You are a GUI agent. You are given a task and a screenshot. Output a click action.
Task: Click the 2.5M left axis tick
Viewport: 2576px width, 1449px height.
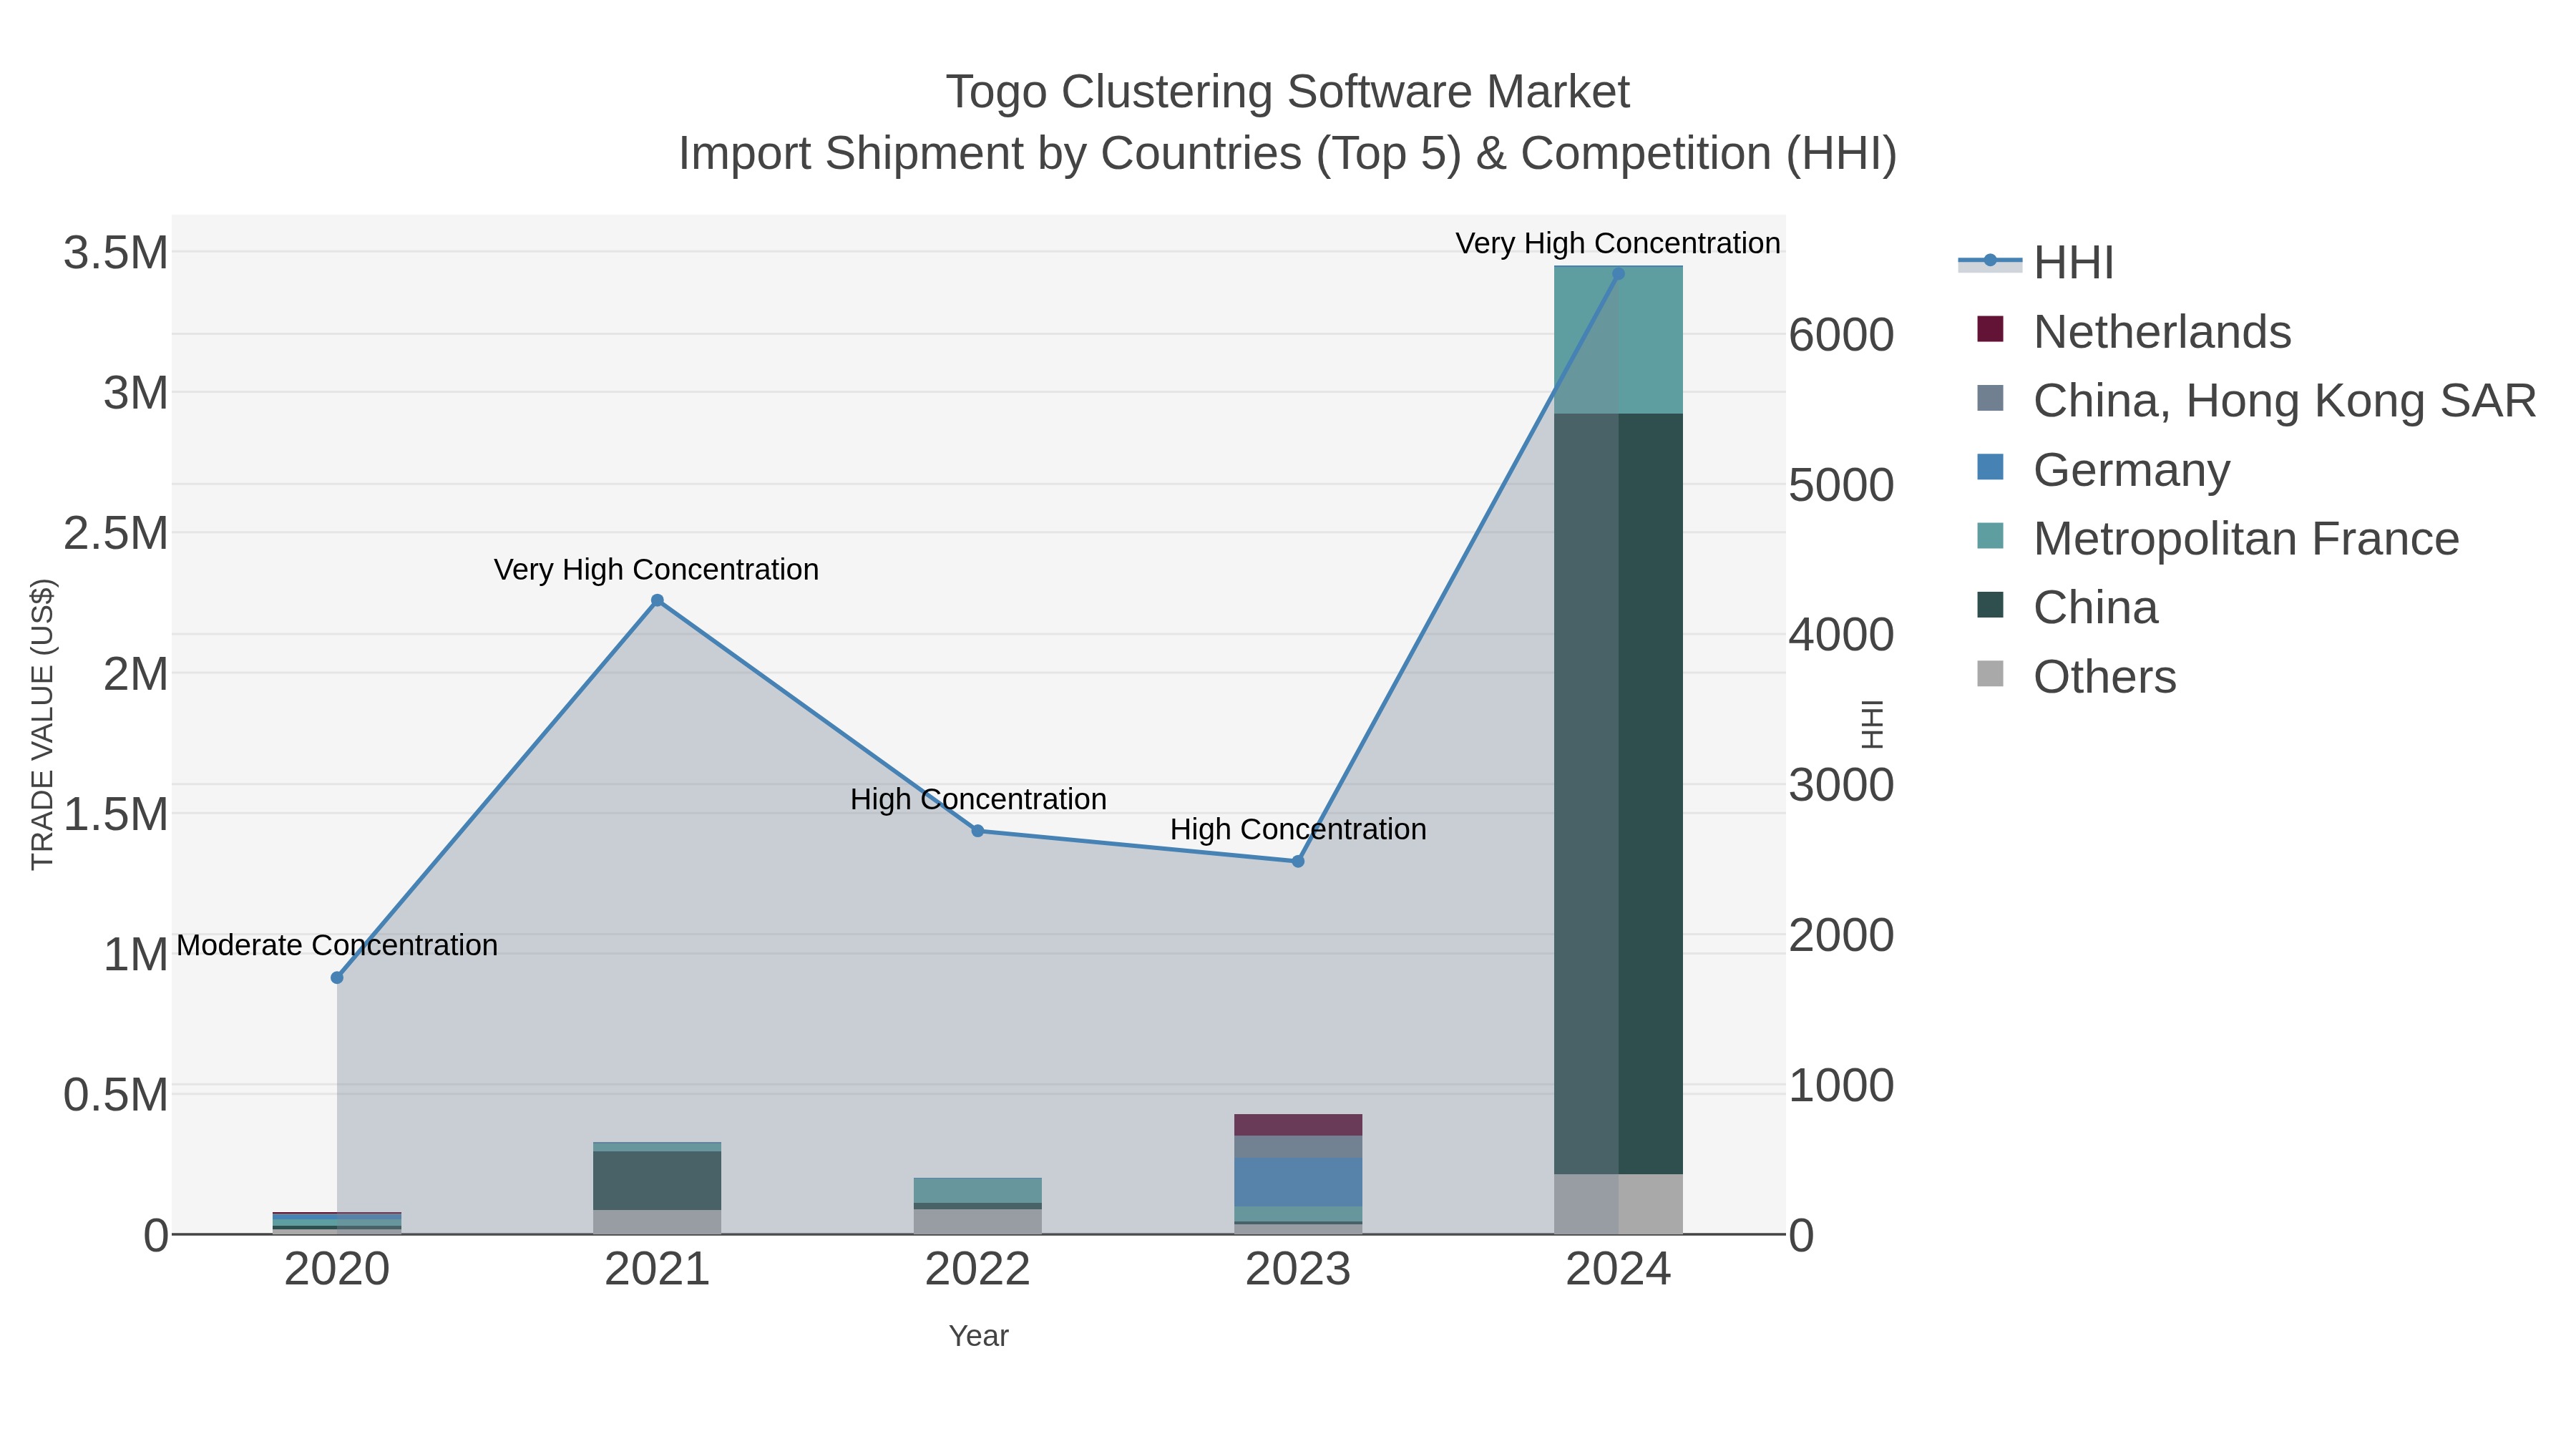click(116, 533)
